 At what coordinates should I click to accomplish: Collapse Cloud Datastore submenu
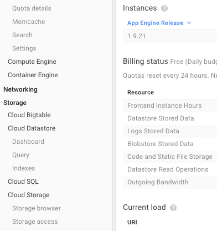pos(32,128)
